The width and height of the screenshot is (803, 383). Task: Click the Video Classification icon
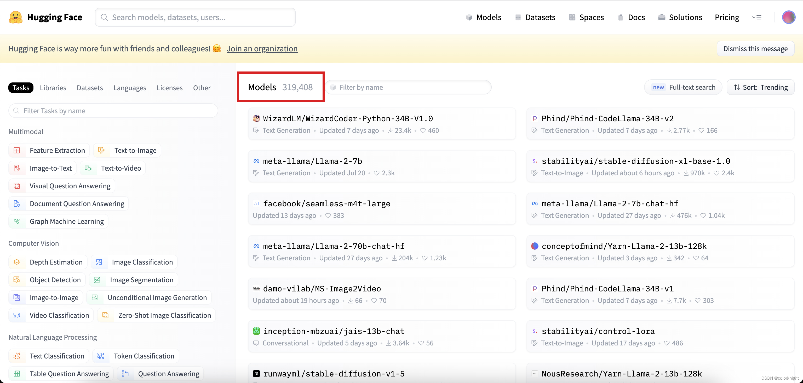[x=17, y=315]
